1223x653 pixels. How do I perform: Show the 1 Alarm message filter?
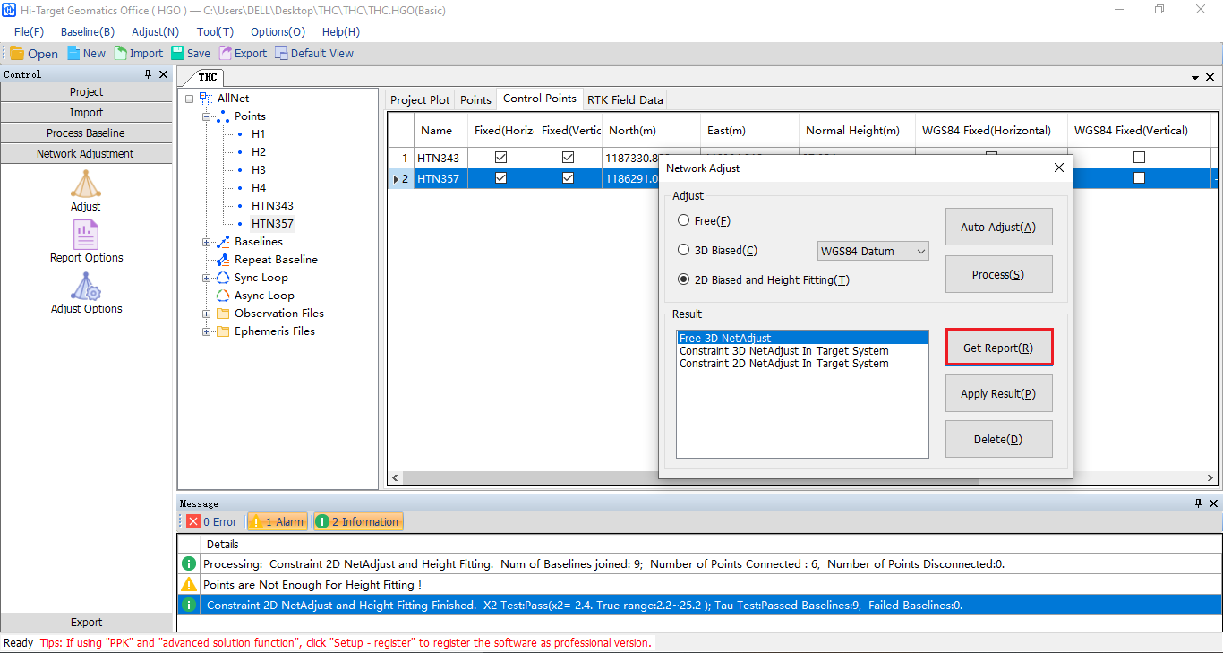[x=278, y=521]
